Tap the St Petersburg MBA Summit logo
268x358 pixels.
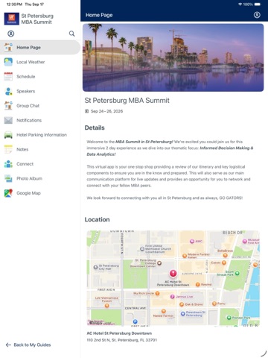pos(12,19)
